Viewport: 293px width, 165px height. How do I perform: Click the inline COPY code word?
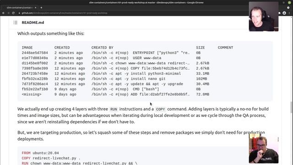[x=160, y=109]
